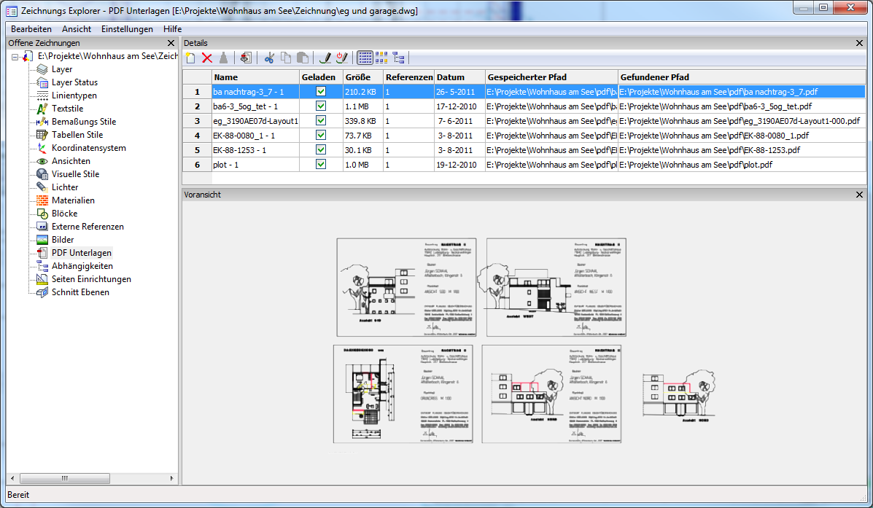The width and height of the screenshot is (873, 508).
Task: Open the Einstellungen menu
Action: [127, 29]
